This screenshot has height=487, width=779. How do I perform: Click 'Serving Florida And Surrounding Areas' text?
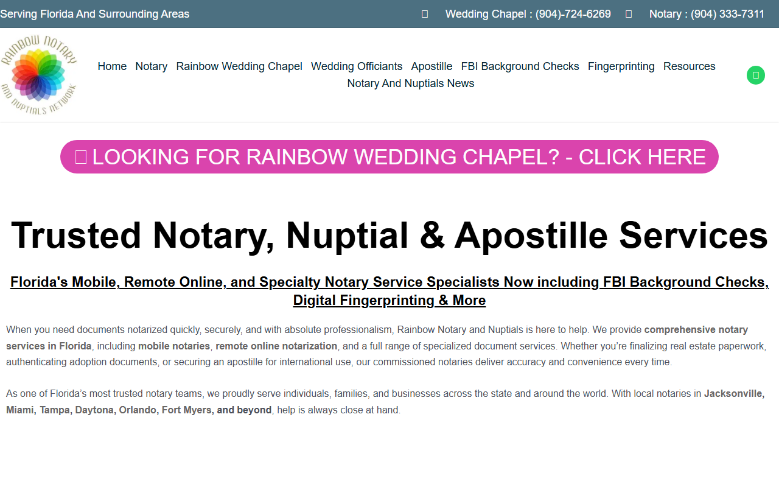point(95,14)
